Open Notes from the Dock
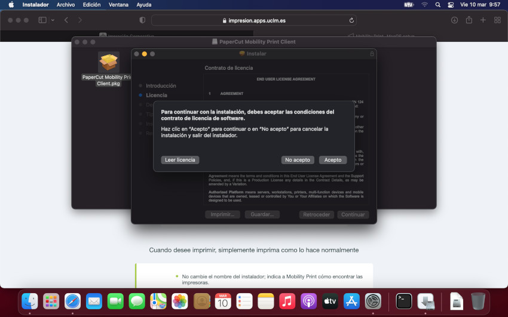This screenshot has height=317, width=508. (266, 301)
